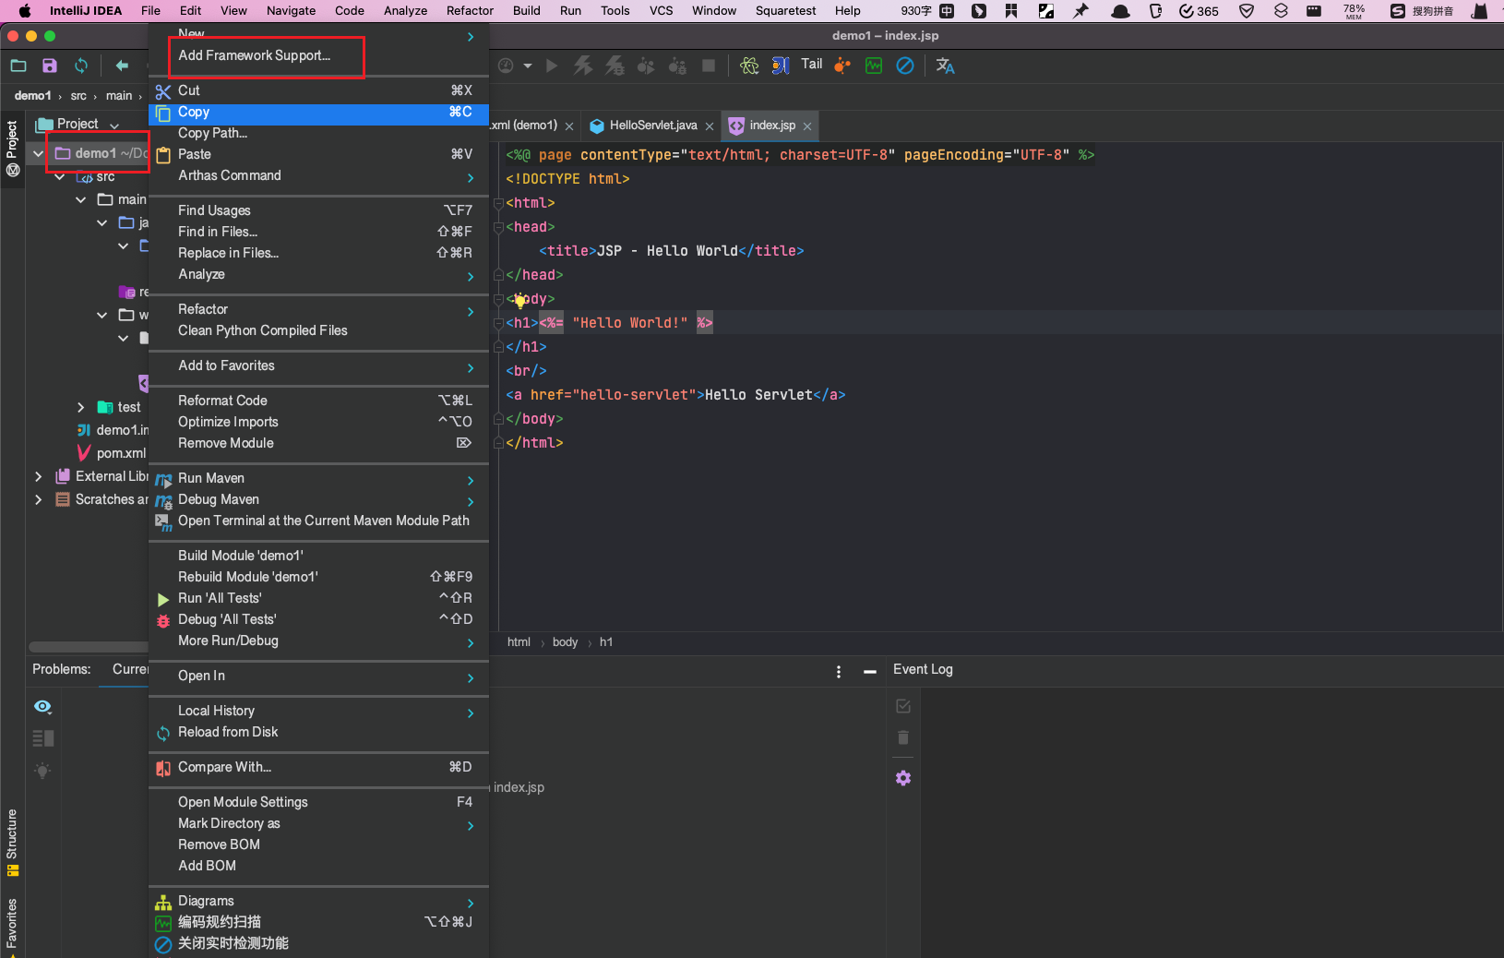Choose Cut from the context menu
Viewport: 1504px width, 958px height.
point(318,90)
